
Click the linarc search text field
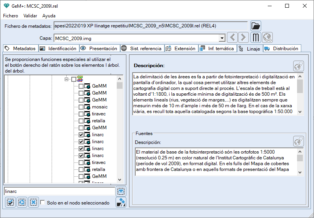click(59, 191)
